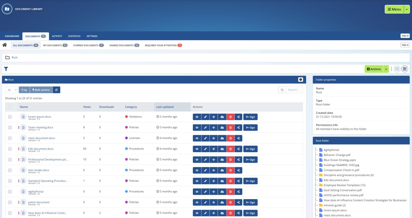Click the home icon in the sub-navigation

5,45
